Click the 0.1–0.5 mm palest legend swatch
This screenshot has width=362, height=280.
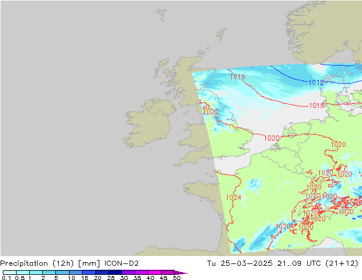click(10, 273)
